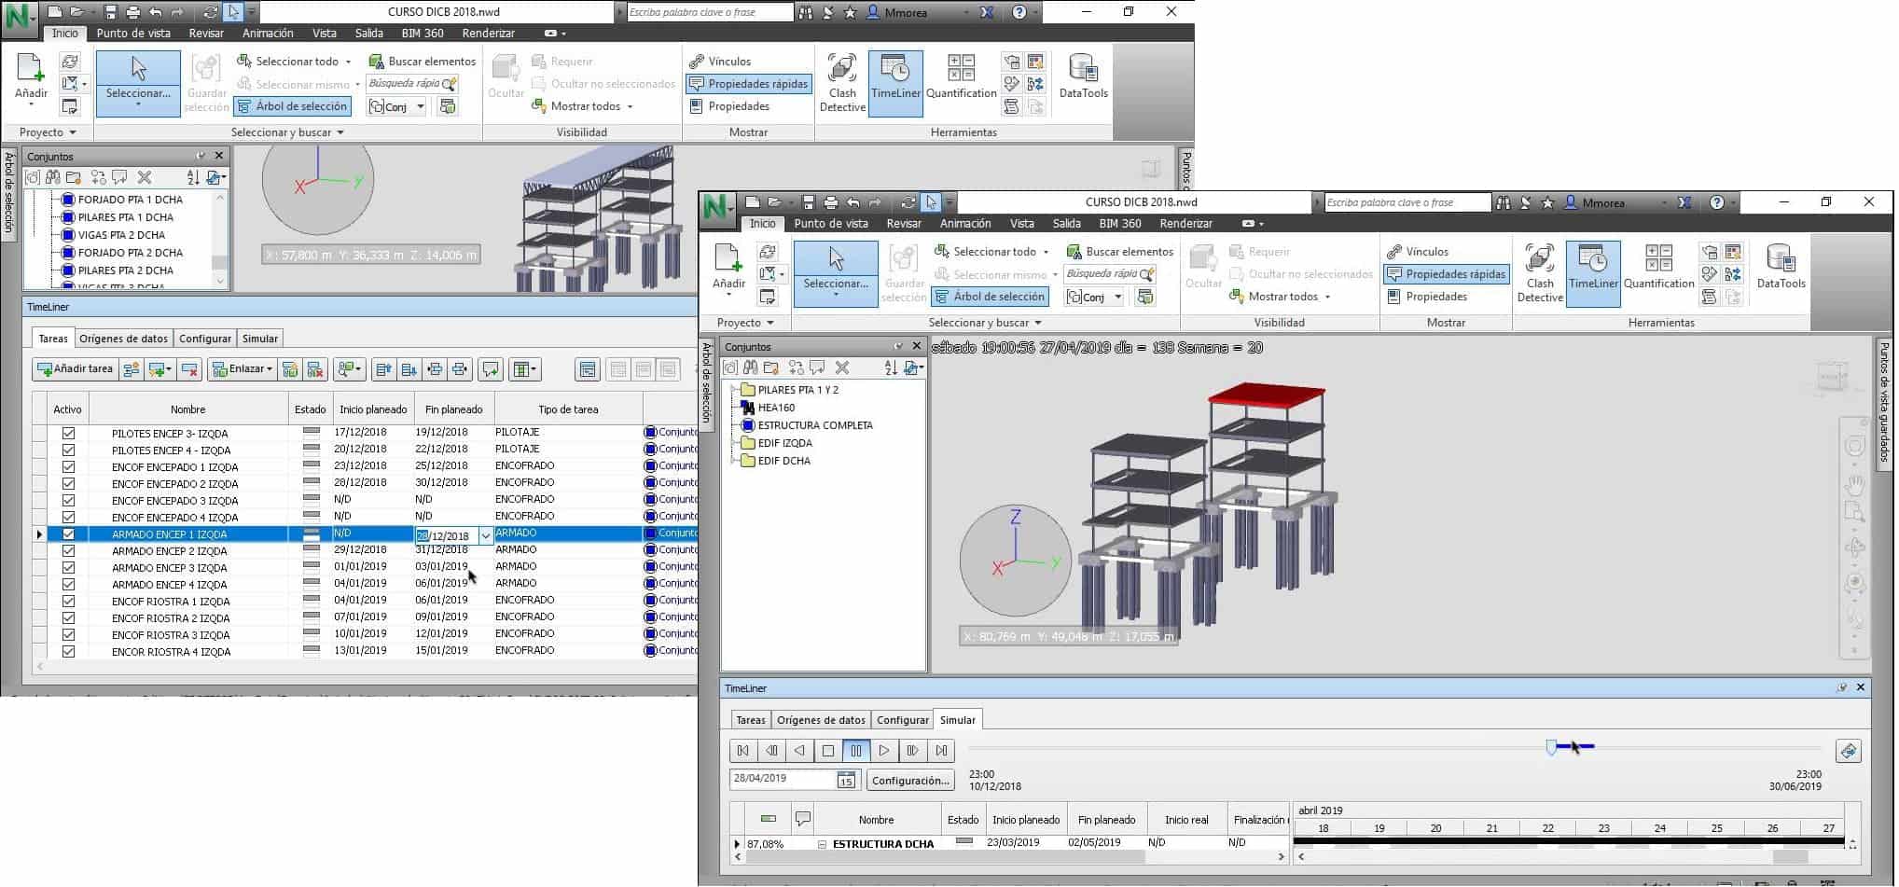Click the Conjuntos list vertical scrollbar in the back window
The image size is (1899, 887).
pyautogui.click(x=220, y=241)
